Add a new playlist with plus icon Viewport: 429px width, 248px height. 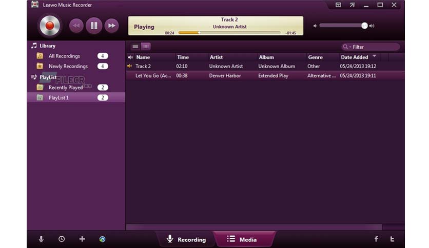82,239
